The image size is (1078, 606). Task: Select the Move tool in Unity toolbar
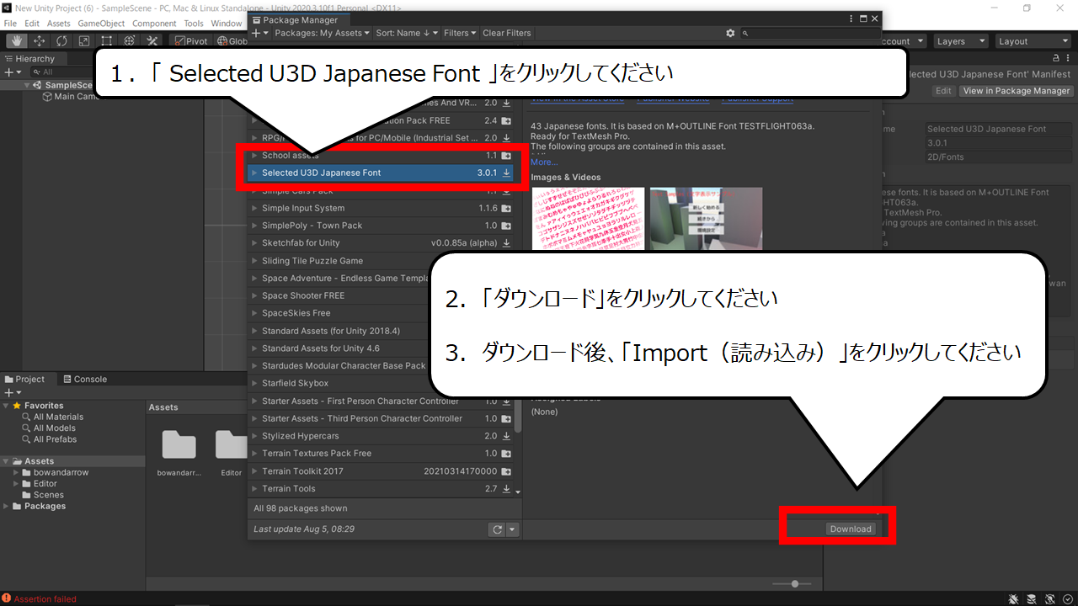coord(40,40)
